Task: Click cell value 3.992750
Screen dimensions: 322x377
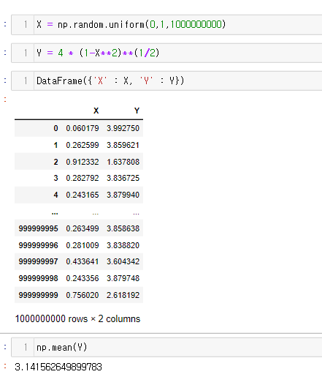Action: tap(123, 128)
